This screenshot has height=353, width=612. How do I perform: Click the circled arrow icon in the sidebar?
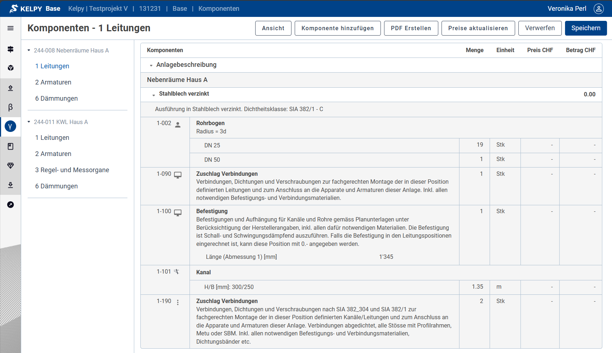pos(10,205)
